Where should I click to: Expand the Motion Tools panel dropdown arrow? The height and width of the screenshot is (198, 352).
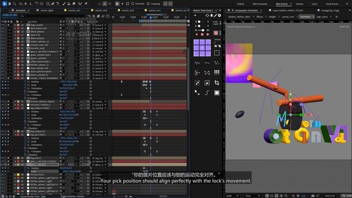pos(195,15)
